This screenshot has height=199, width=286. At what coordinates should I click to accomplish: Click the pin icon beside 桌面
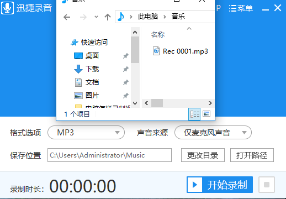[x=126, y=56]
